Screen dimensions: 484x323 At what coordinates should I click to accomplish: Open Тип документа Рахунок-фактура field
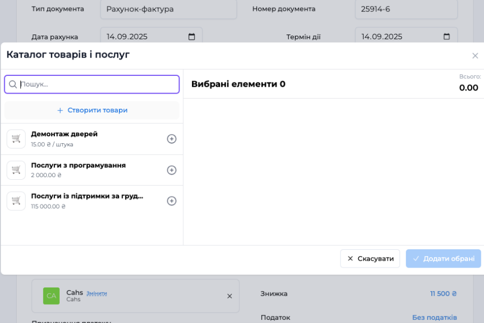(168, 9)
